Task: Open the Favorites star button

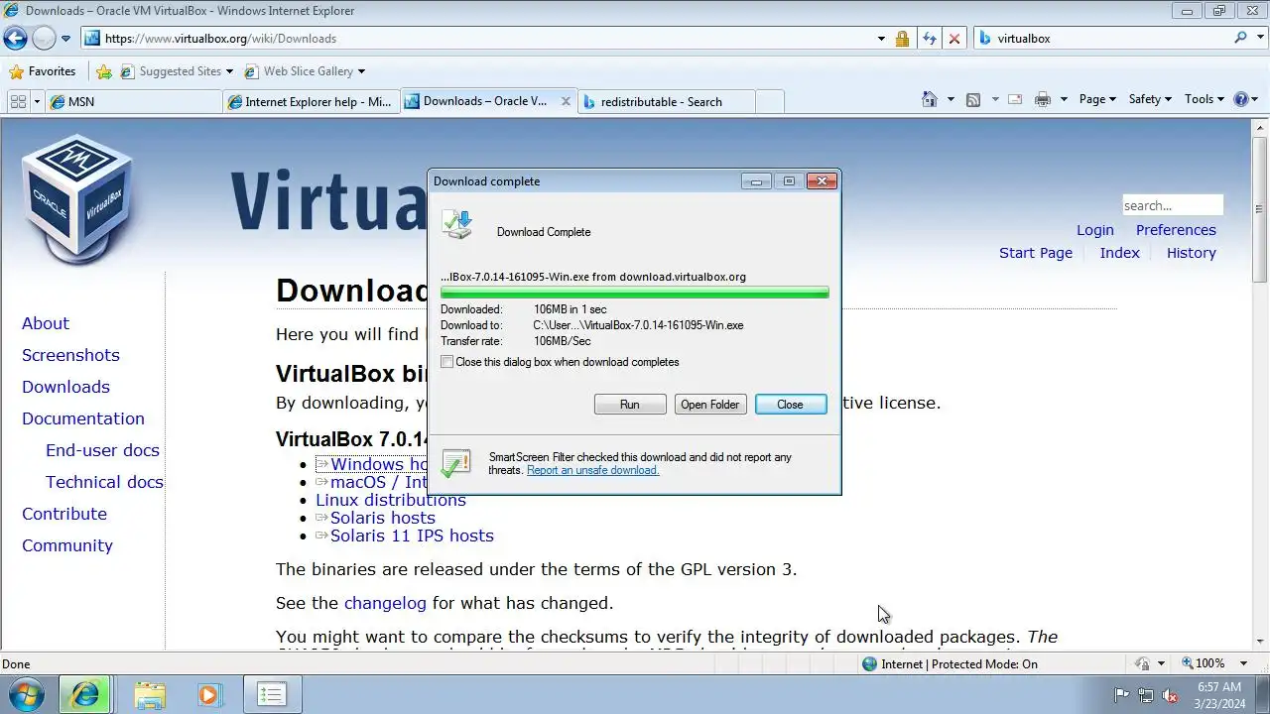Action: click(x=42, y=71)
